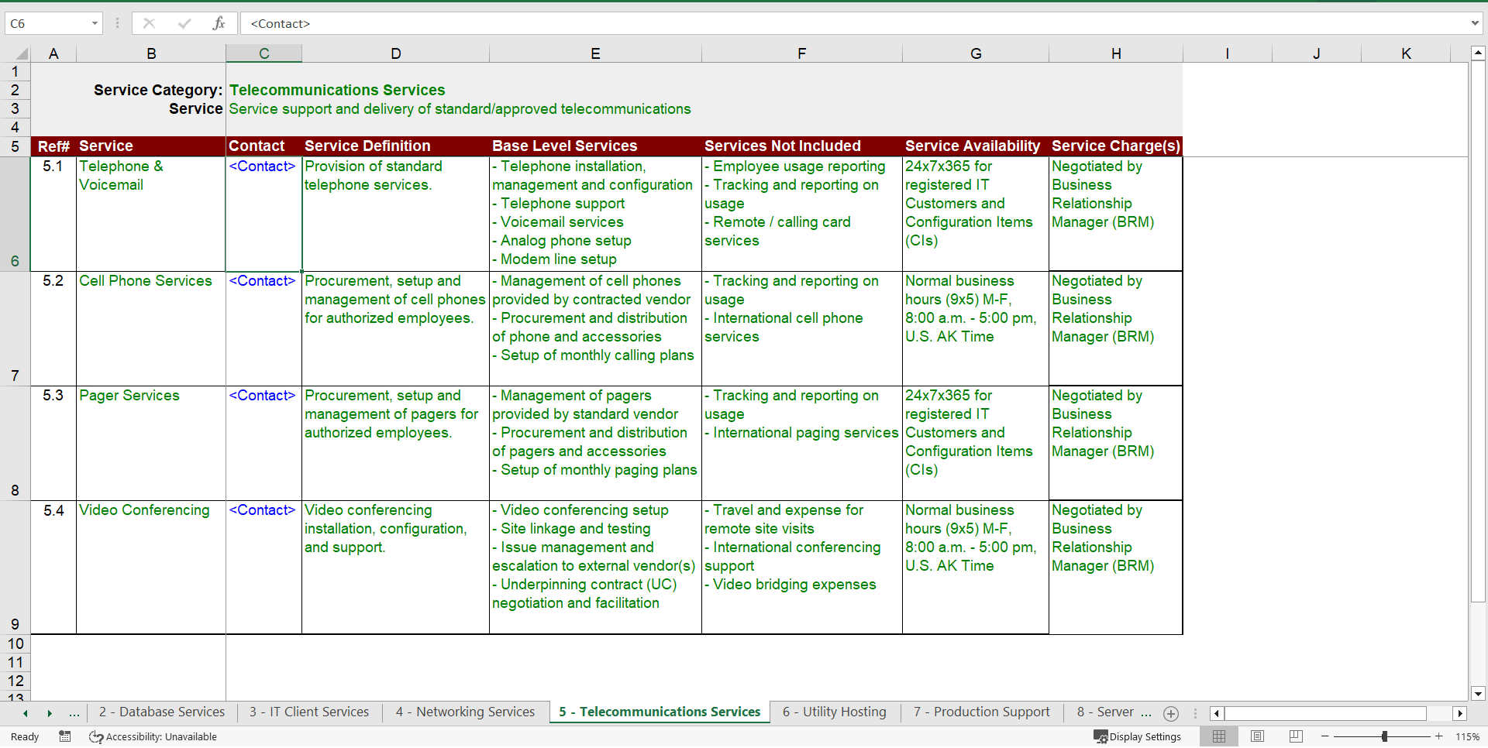Screen dimensions: 1488x748
Task: Toggle Page Layout view mode
Action: (x=1257, y=736)
